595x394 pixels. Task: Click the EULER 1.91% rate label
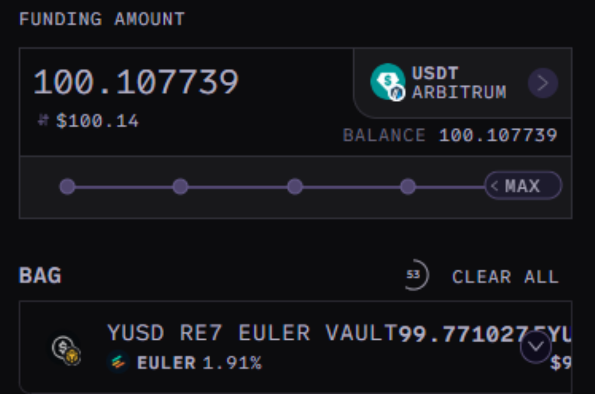pyautogui.click(x=199, y=362)
